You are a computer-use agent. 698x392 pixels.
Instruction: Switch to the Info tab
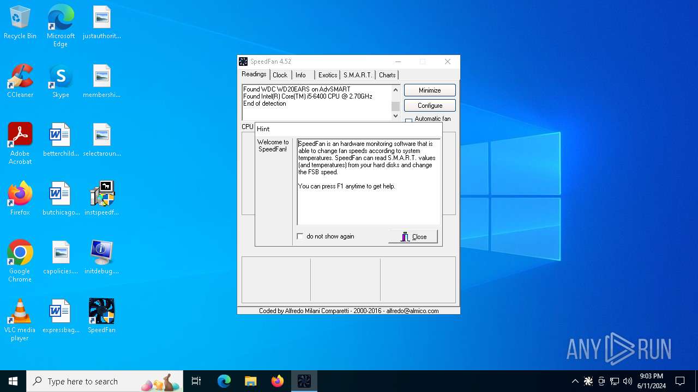tap(302, 75)
